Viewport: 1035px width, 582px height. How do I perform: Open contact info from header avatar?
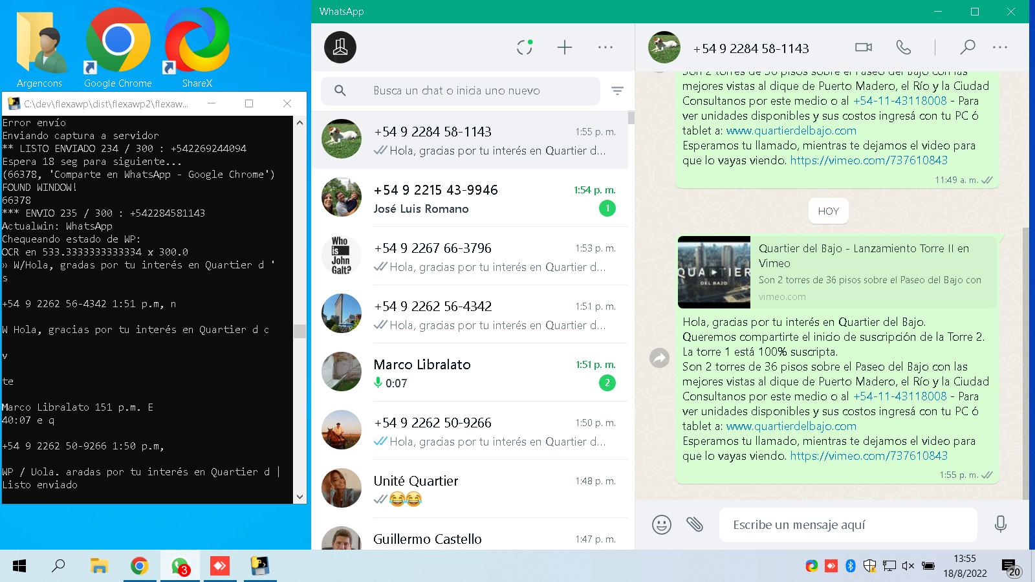(664, 47)
